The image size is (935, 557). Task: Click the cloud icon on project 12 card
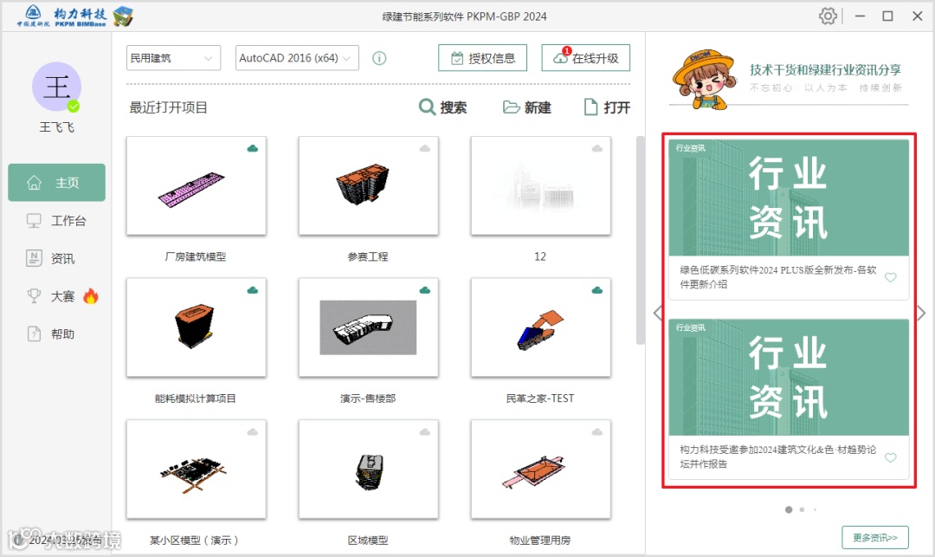click(596, 148)
